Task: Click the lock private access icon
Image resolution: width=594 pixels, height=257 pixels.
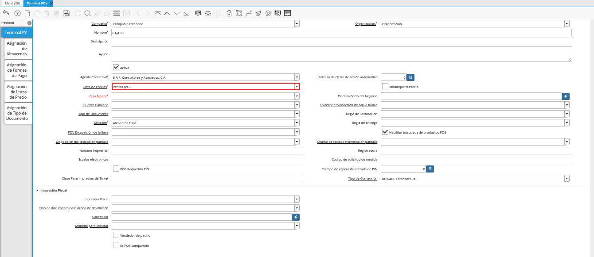Action: tap(229, 13)
